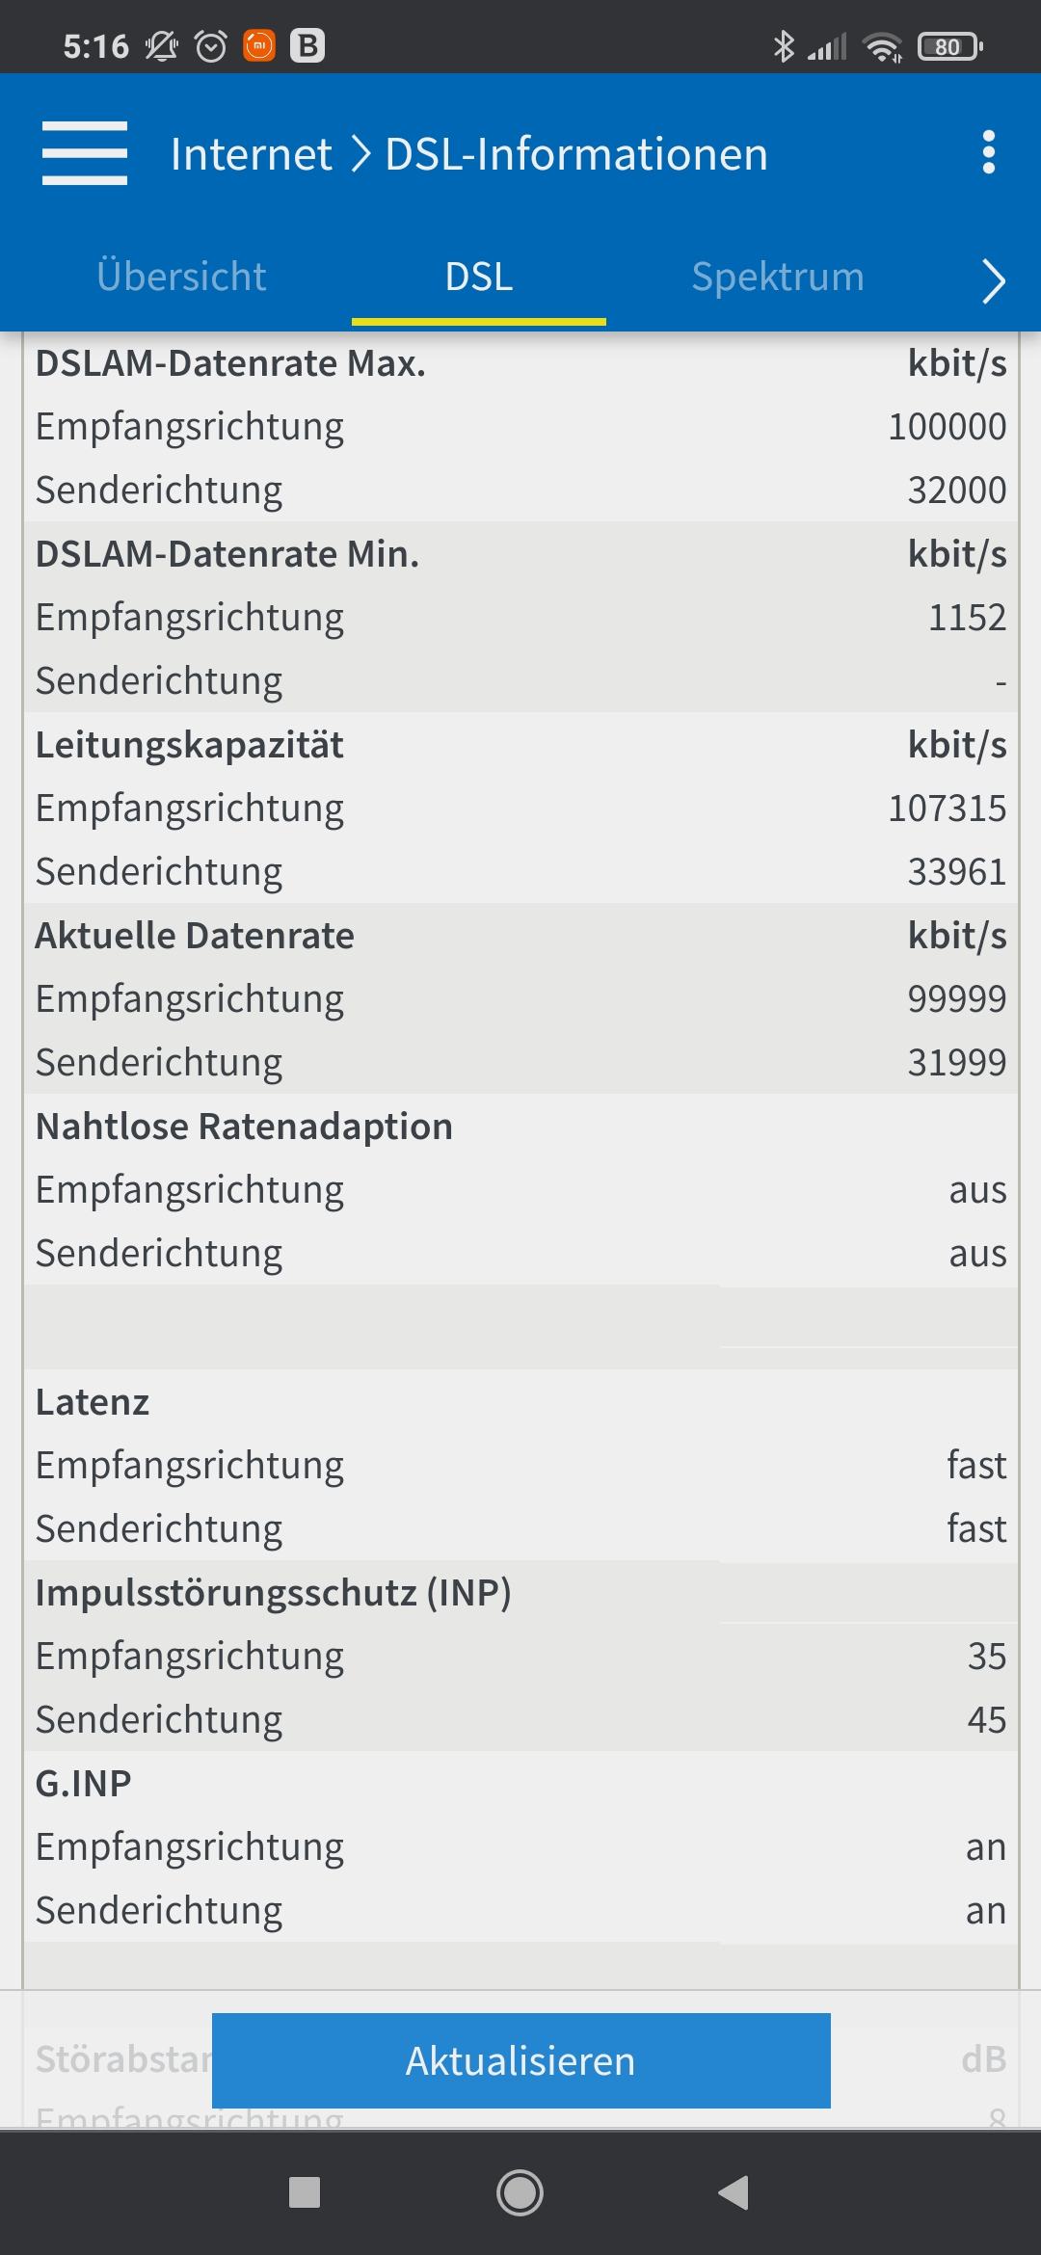Open the Spektrum tab
The height and width of the screenshot is (2255, 1041).
778,278
